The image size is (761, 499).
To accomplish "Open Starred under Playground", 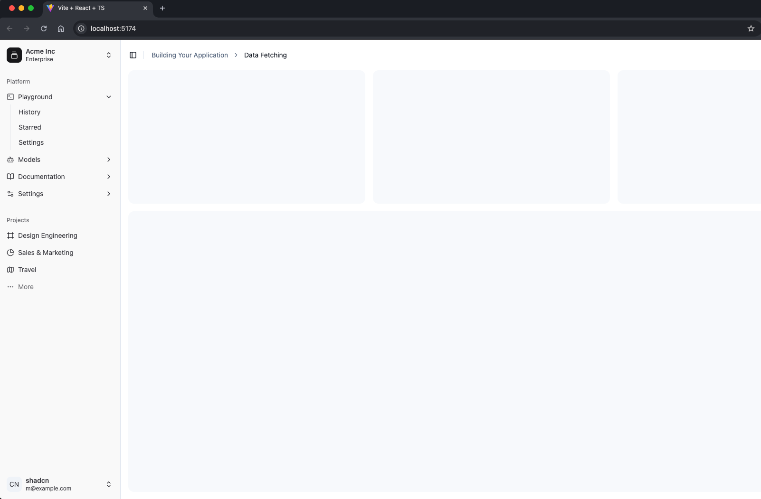I will point(30,127).
